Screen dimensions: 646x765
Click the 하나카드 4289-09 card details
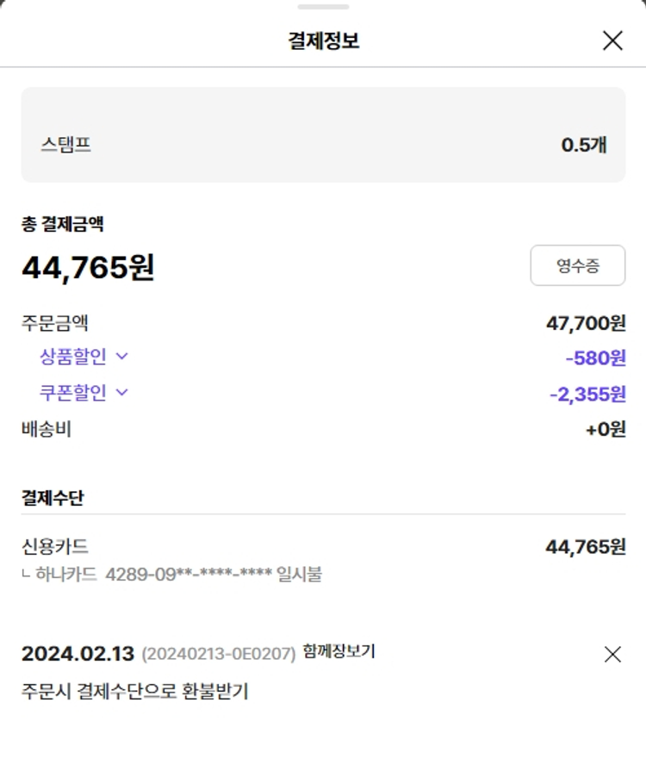(x=178, y=574)
